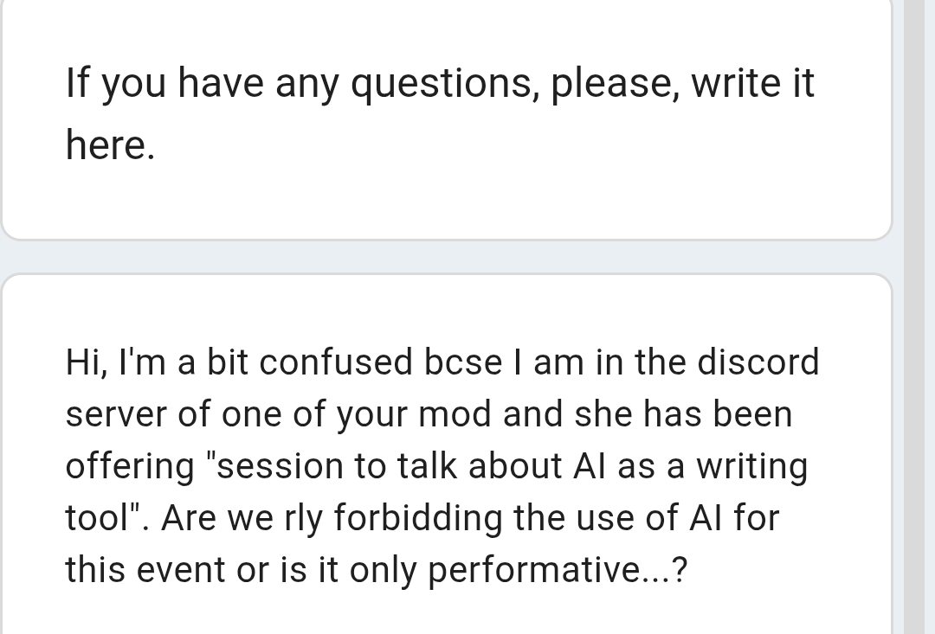The image size is (935, 634).
Task: Click the word "performative...?" in the last answer line
Action: point(558,570)
